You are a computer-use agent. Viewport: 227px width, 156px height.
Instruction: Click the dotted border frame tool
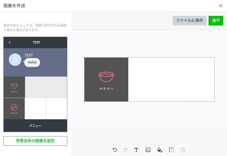click(171, 150)
